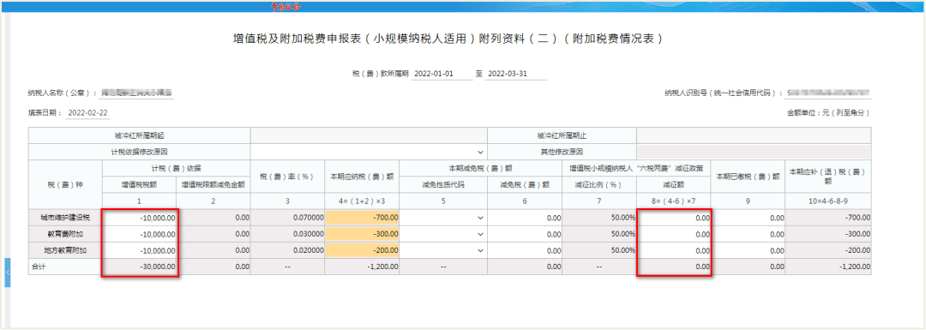The width and height of the screenshot is (926, 330).
Task: Open 减免性质代码 dropdown for 地方教育附加
Action: click(443, 250)
